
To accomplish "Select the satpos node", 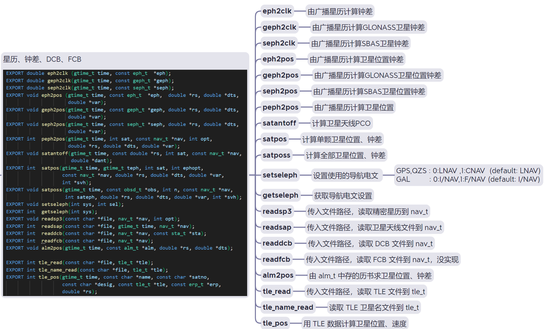I will tap(275, 139).
